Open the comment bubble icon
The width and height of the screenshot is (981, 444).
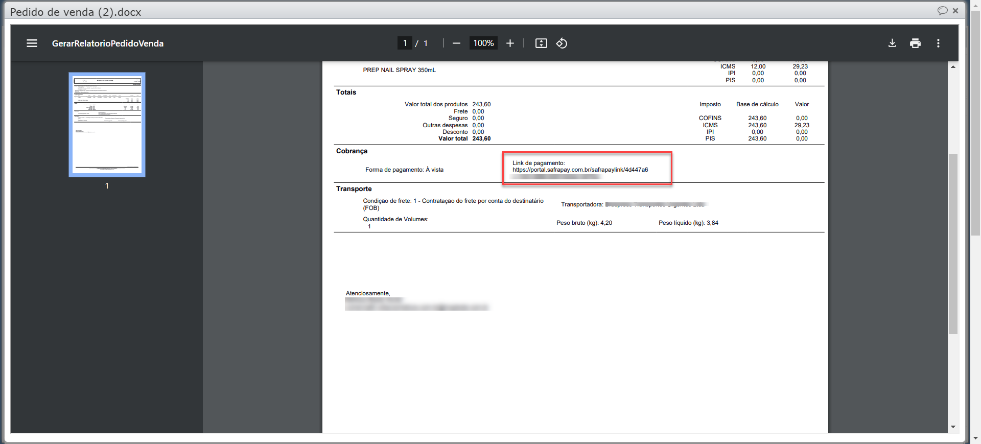tap(942, 11)
